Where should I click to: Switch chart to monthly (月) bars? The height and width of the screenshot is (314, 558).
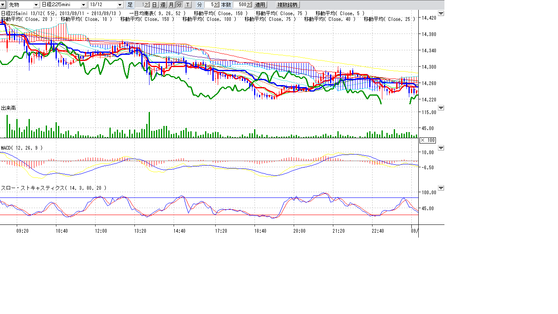[x=171, y=5]
